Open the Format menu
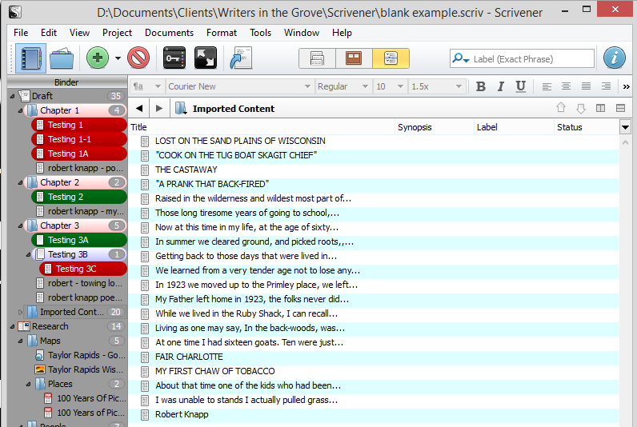 pyautogui.click(x=222, y=33)
